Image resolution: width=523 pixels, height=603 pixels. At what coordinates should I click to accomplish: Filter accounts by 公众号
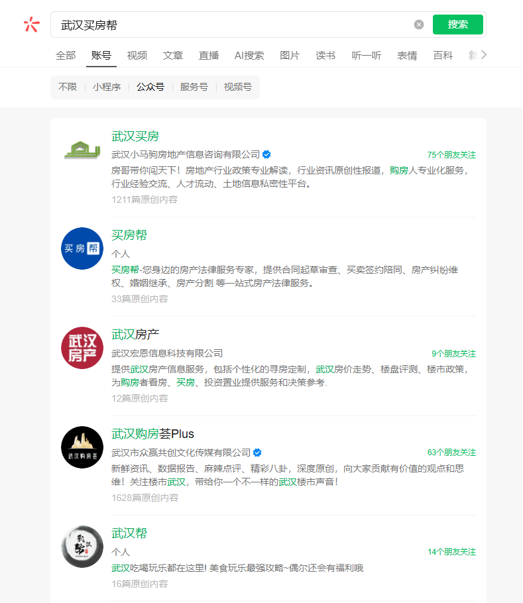click(x=150, y=87)
